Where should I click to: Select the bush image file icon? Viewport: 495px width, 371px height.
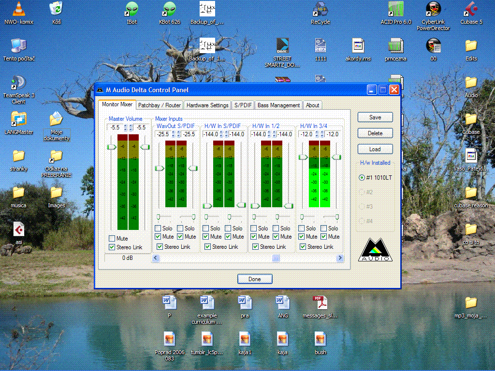tap(320, 343)
